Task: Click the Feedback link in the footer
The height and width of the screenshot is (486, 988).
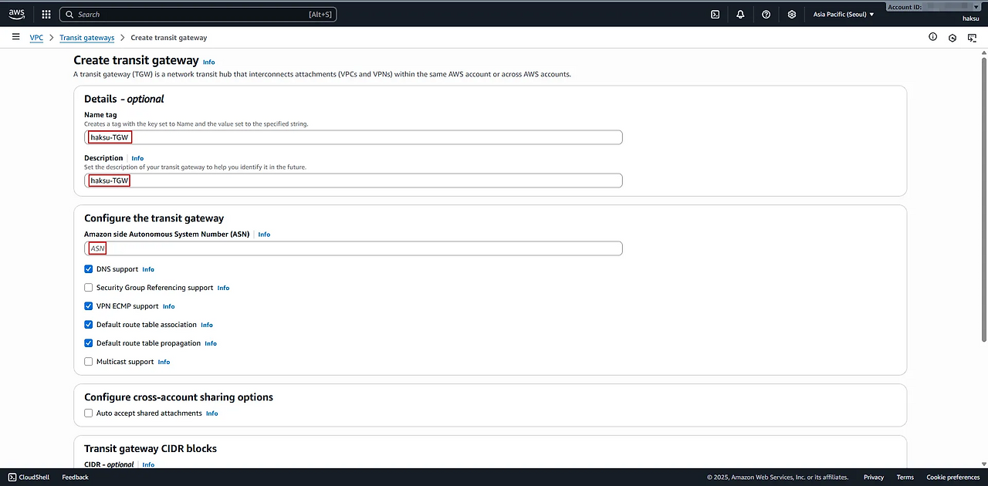Action: [75, 477]
